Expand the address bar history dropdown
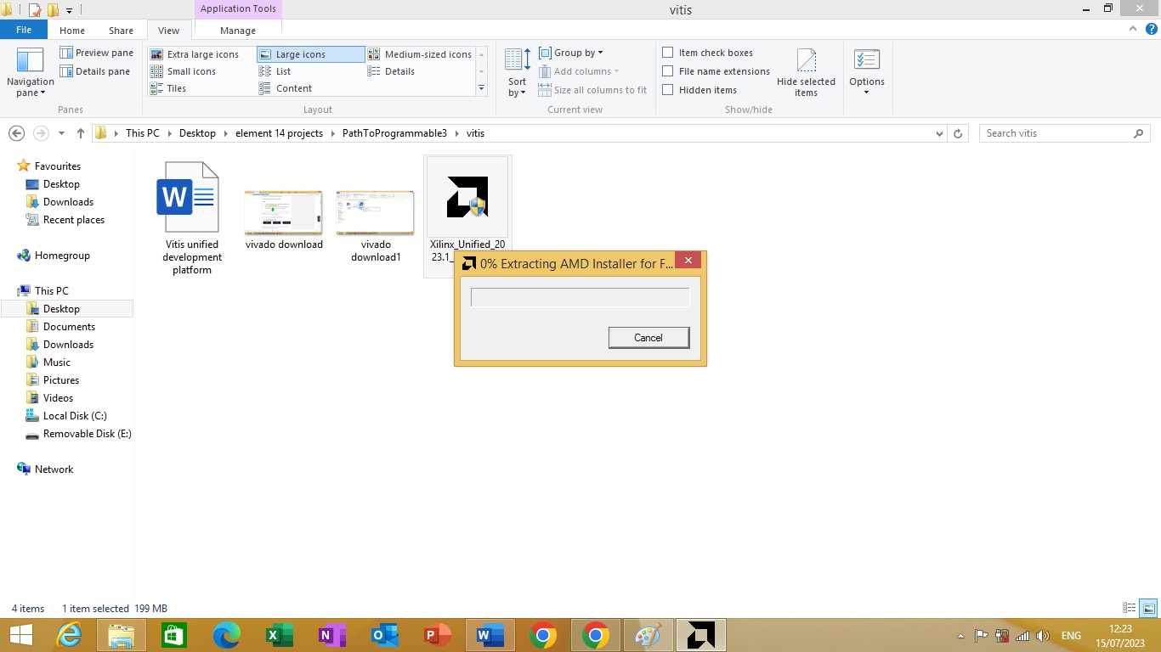 [x=939, y=133]
